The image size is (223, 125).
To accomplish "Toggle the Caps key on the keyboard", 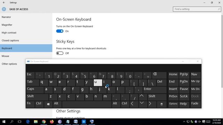I will pyautogui.click(x=35, y=90).
